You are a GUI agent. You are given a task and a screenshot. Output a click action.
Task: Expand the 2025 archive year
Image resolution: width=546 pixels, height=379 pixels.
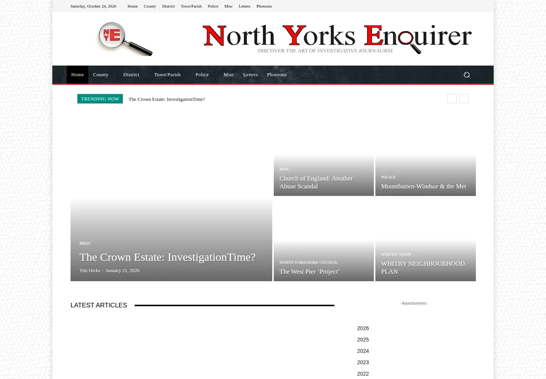363,340
